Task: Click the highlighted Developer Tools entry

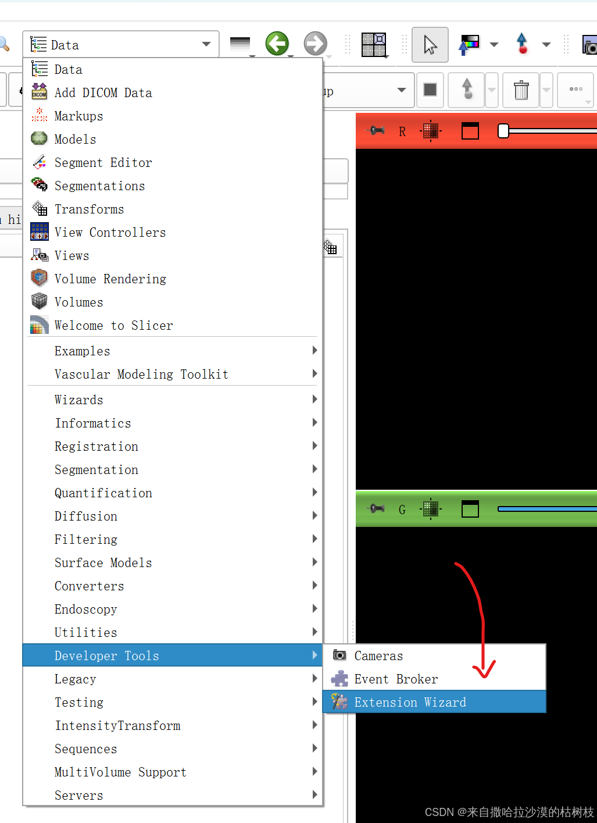Action: (x=173, y=655)
